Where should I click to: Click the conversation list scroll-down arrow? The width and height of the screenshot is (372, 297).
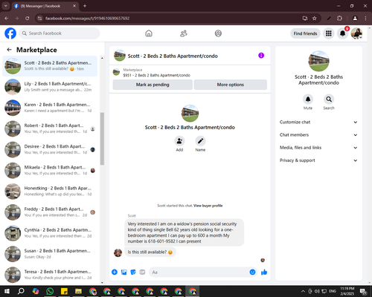102,282
